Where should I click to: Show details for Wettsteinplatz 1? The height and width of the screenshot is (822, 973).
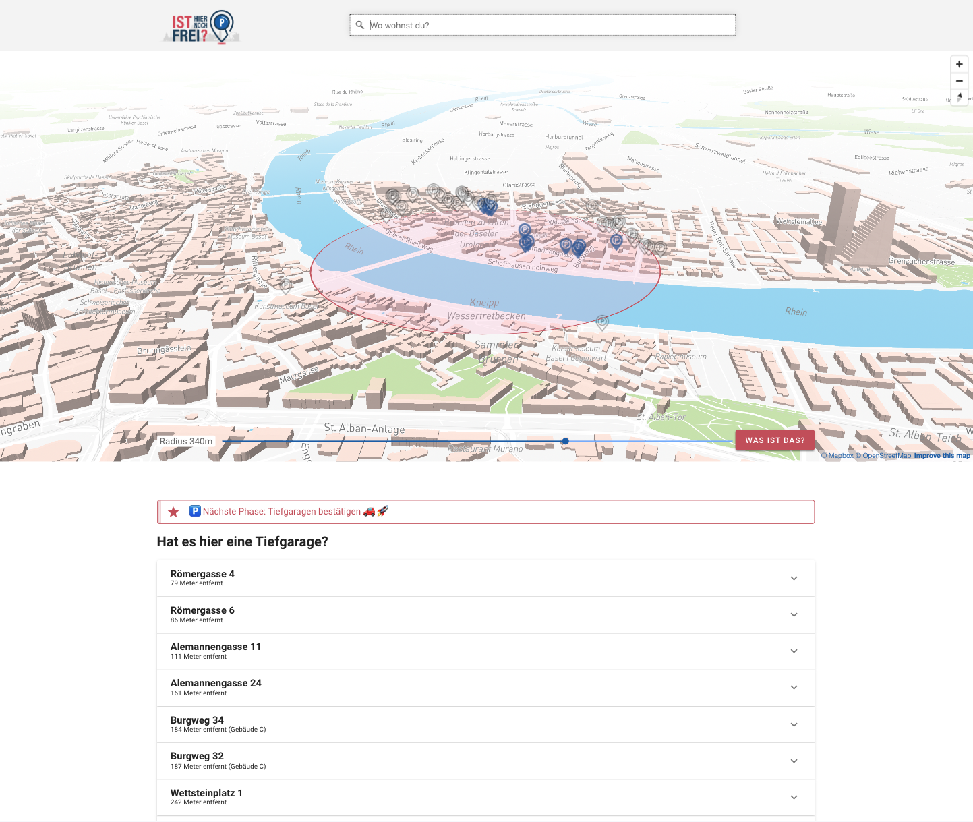pyautogui.click(x=794, y=797)
